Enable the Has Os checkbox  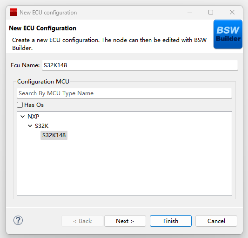click(x=20, y=105)
